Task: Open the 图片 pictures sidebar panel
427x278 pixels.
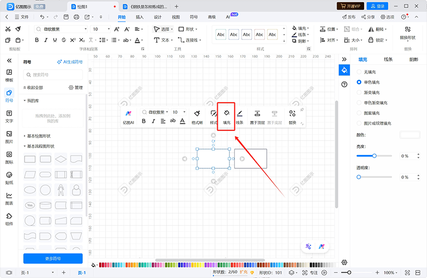Action: [x=9, y=137]
